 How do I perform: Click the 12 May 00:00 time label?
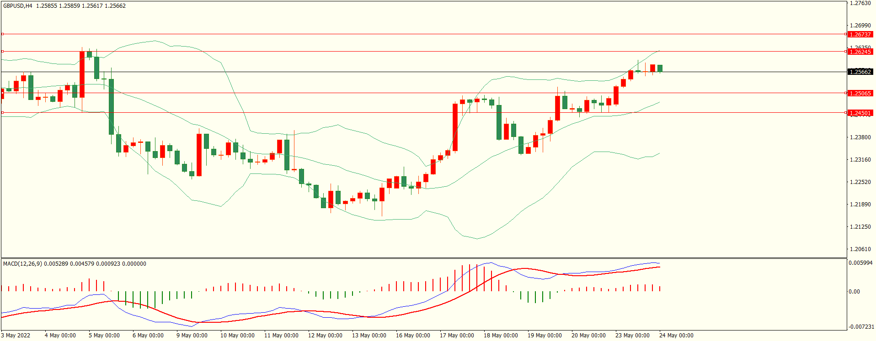tap(325, 336)
